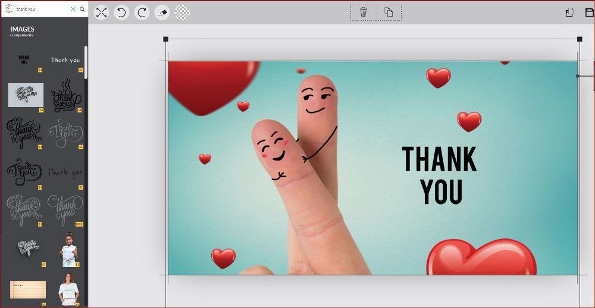This screenshot has height=308, width=595.
Task: Toggle the transparent checkerboard background
Action: pos(182,12)
